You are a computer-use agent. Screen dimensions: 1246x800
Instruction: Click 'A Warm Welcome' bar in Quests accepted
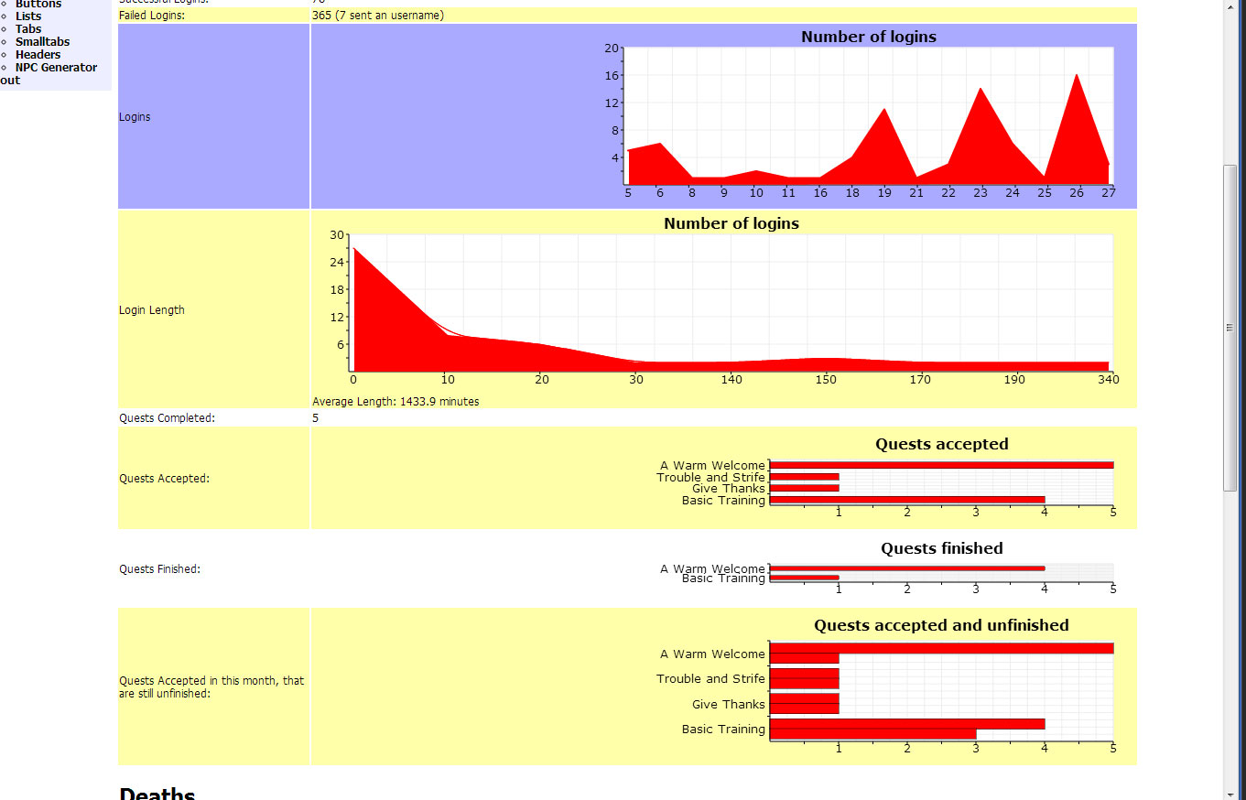941,465
